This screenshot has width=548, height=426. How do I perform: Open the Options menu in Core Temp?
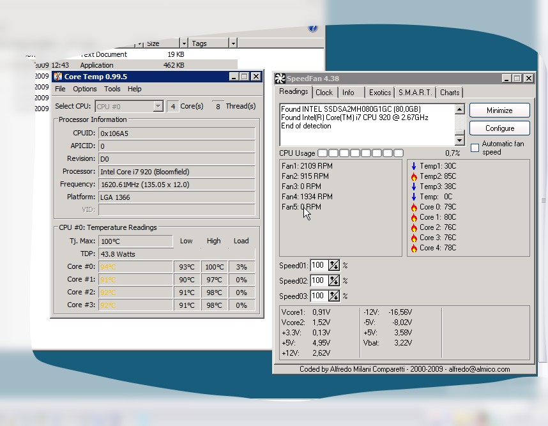click(84, 89)
